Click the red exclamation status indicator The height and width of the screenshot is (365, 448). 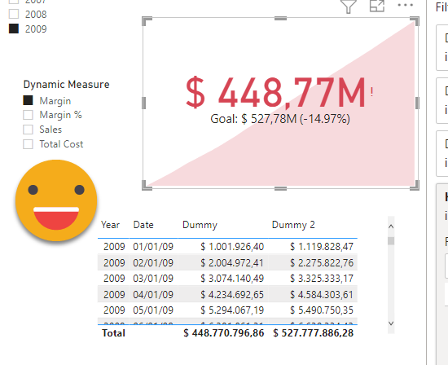pos(371,92)
